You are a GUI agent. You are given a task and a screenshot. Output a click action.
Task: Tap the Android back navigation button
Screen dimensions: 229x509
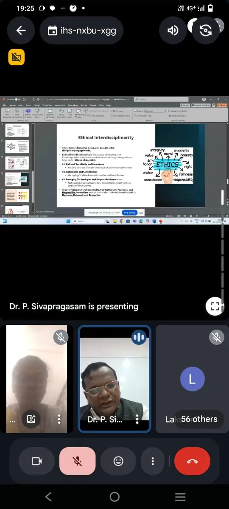[x=48, y=497]
